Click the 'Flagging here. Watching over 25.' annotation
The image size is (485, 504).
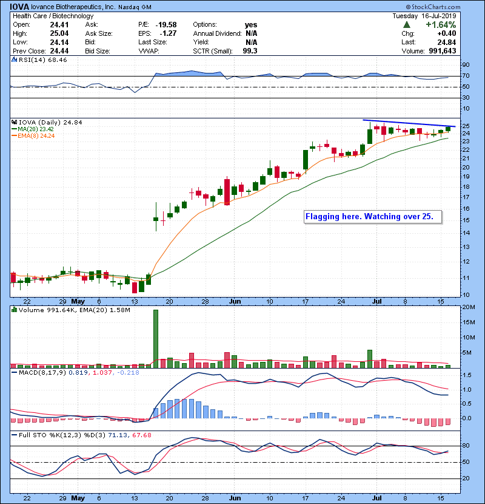tap(373, 217)
